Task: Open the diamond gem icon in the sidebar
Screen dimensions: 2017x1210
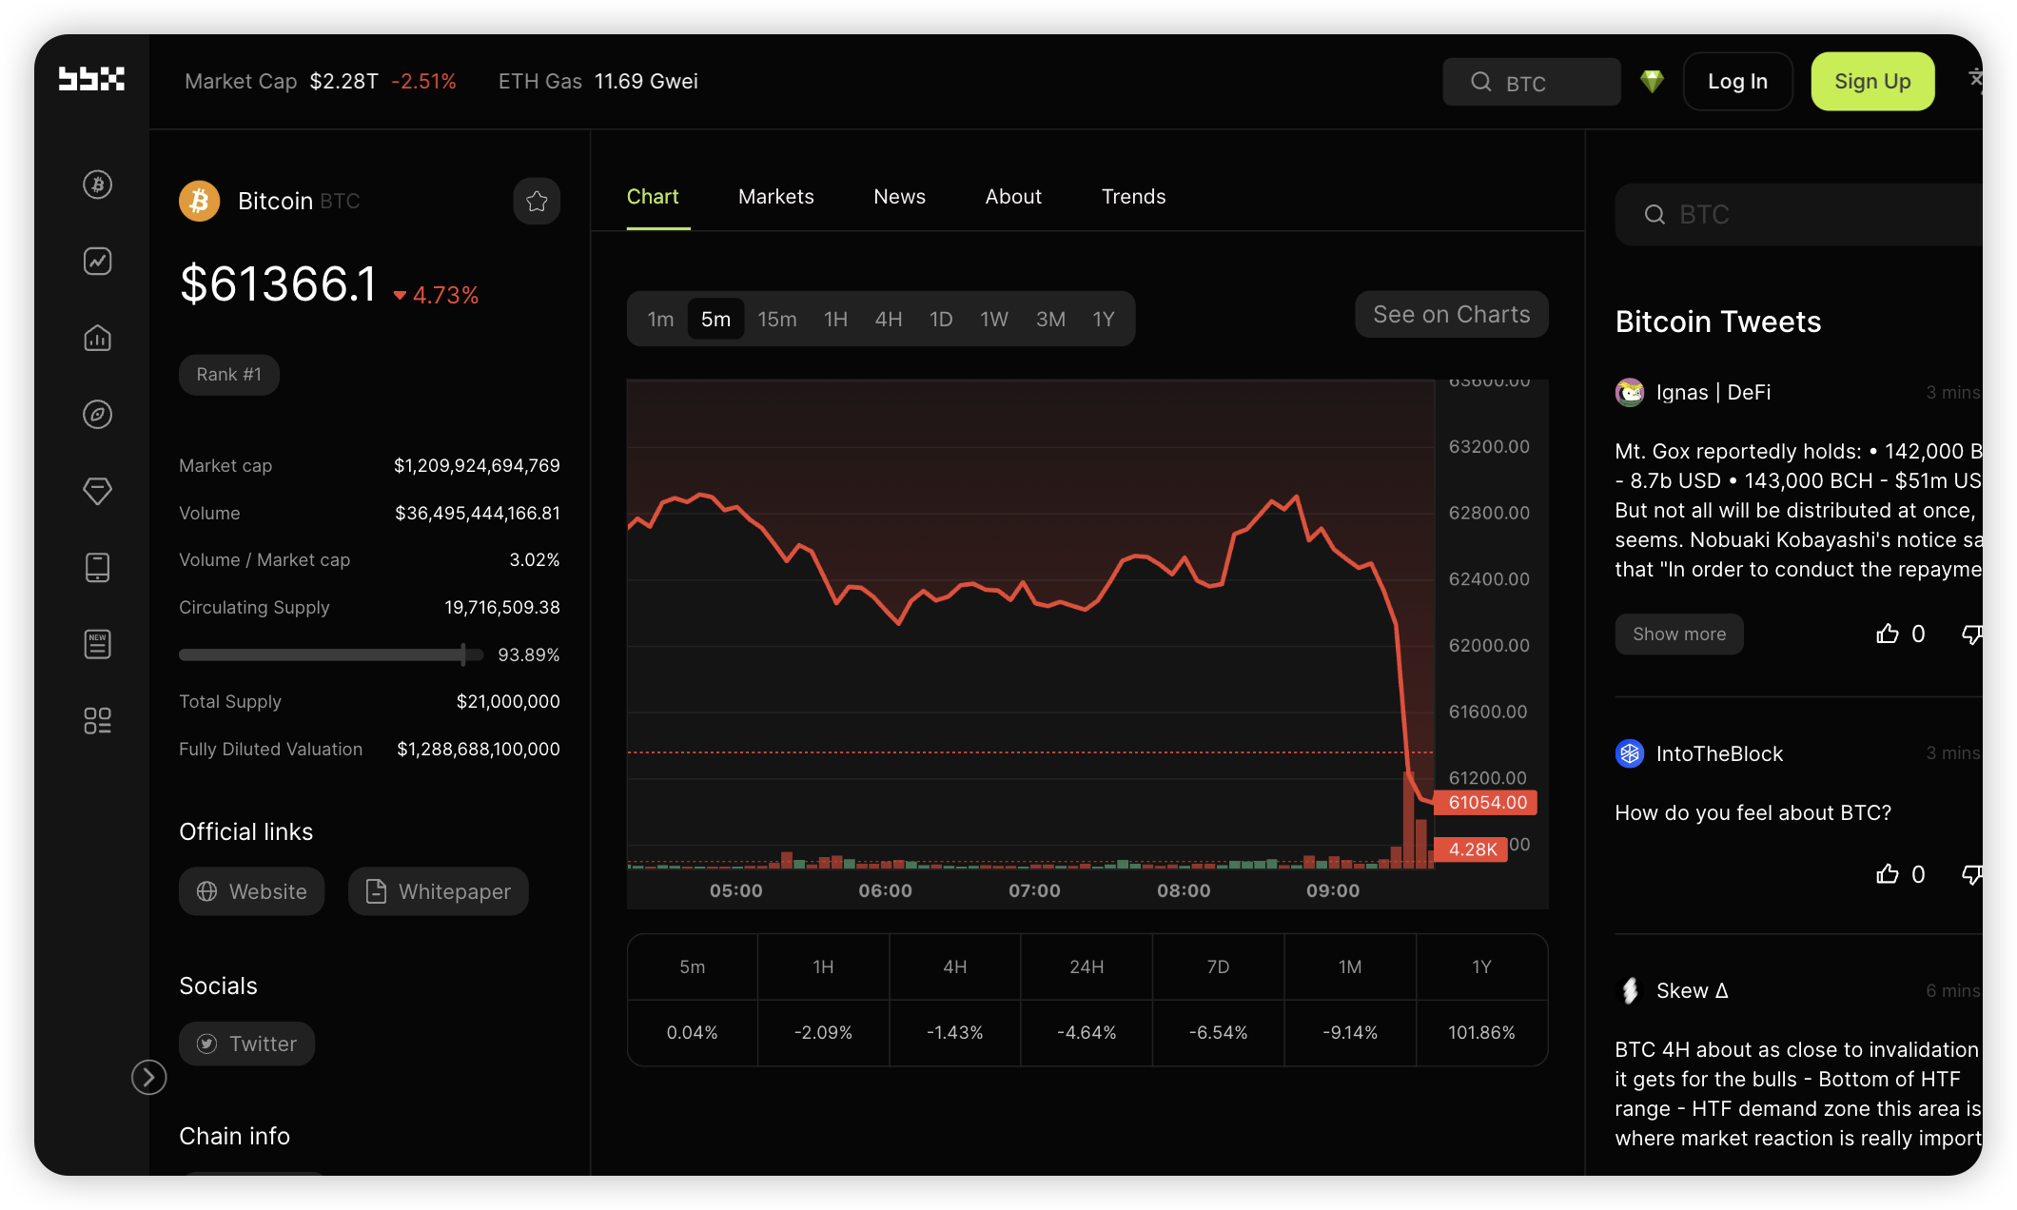Action: pyautogui.click(x=97, y=491)
